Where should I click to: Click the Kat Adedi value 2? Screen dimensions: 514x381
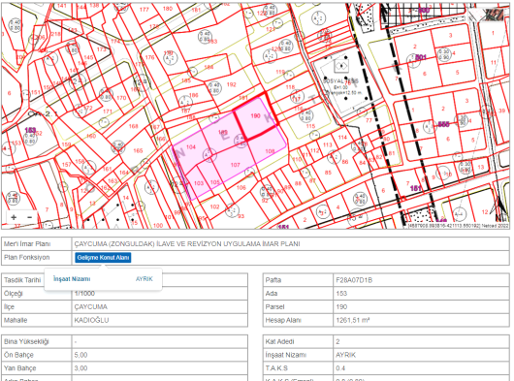pyautogui.click(x=337, y=341)
